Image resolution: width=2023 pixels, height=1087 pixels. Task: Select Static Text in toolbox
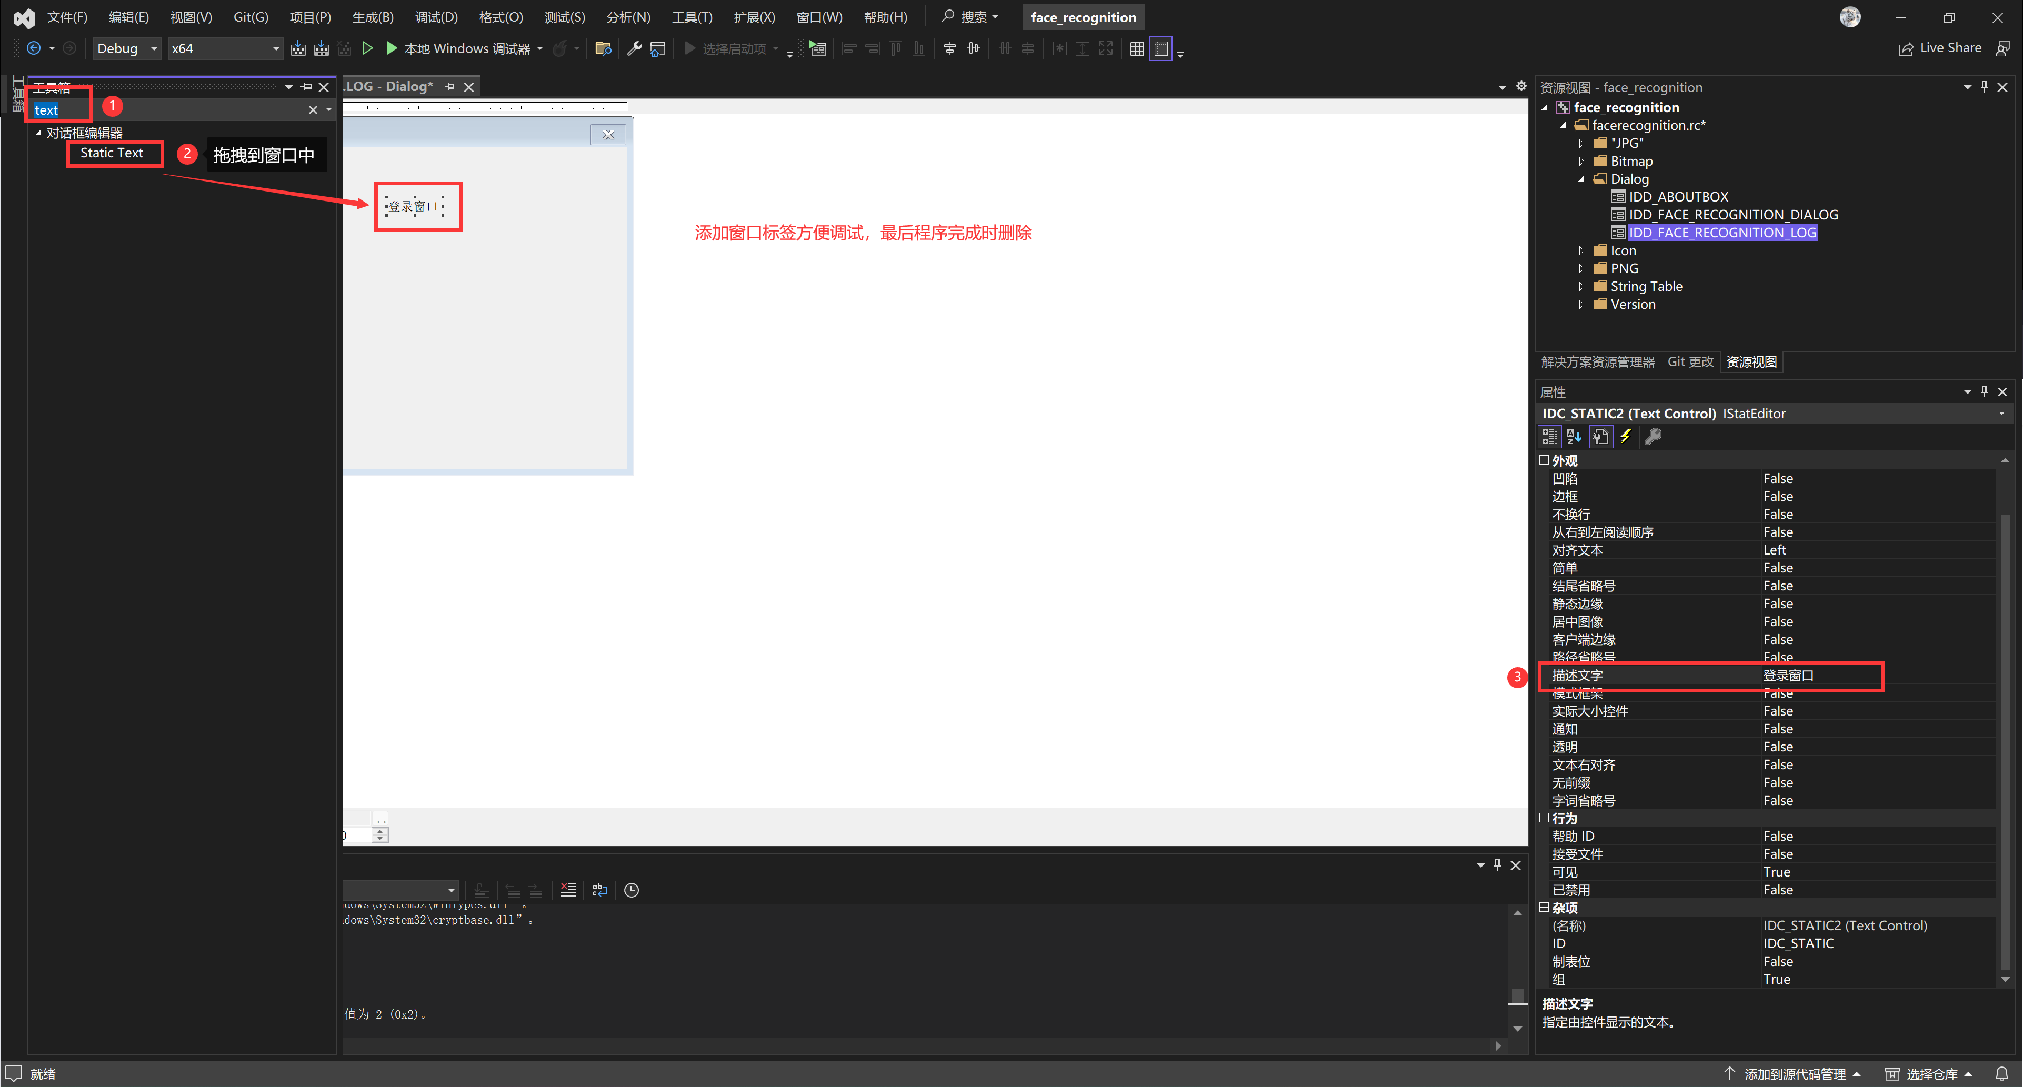click(x=112, y=153)
